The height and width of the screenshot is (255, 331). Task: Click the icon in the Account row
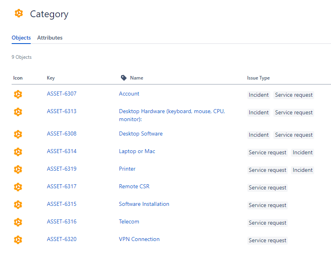pos(18,94)
